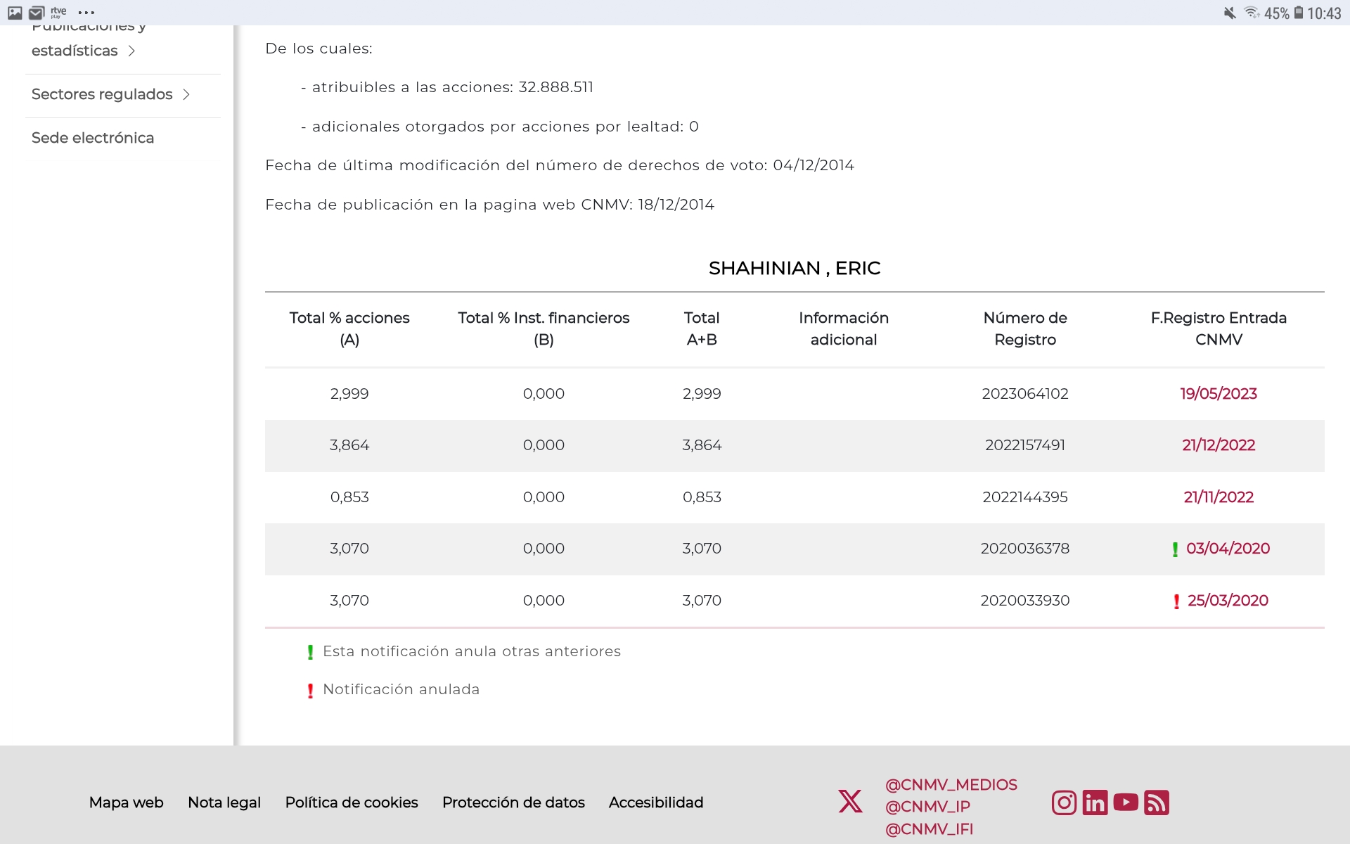Viewport: 1350px width, 844px height.
Task: Select registration number 2022157491
Action: [1025, 445]
